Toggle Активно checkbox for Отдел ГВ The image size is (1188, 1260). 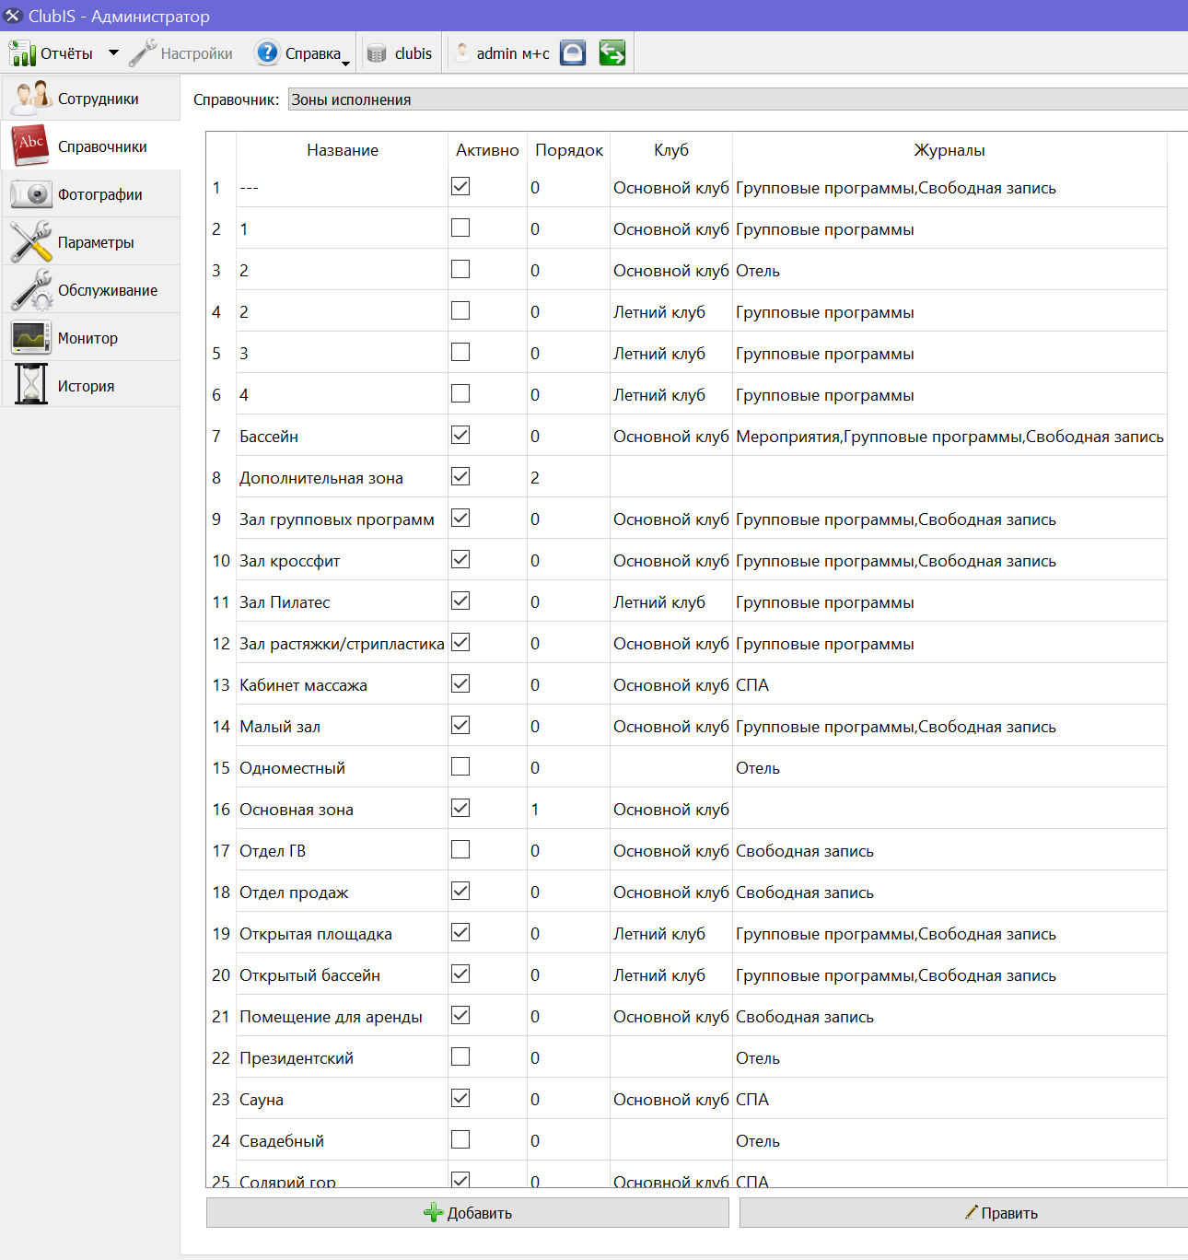pyautogui.click(x=460, y=849)
